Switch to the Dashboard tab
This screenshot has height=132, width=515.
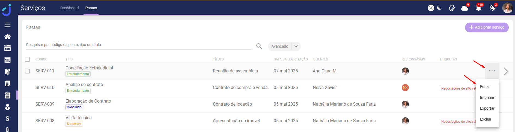pos(69,8)
